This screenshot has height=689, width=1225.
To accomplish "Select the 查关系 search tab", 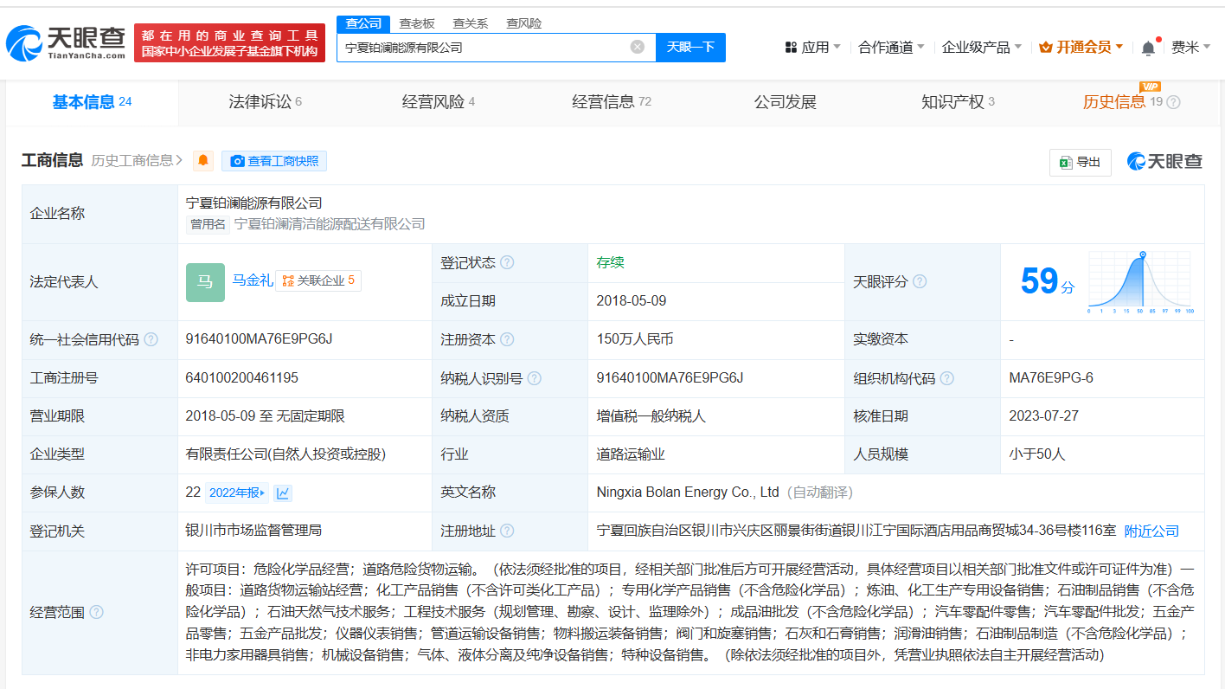I will pos(471,23).
